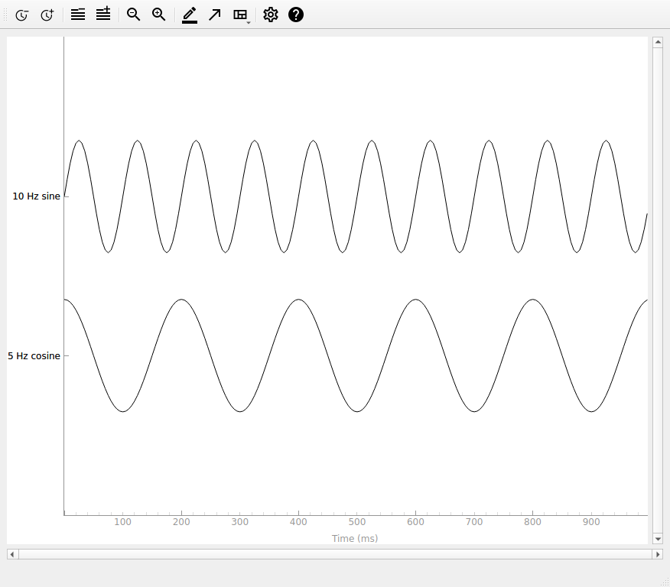Viewport: 670px width, 587px height.
Task: Click the decrease time duration clock icon
Action: (21, 15)
